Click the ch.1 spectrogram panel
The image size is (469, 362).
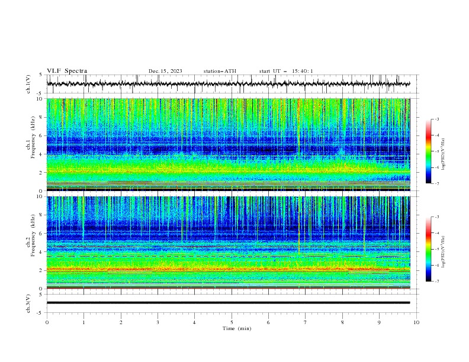click(x=228, y=144)
